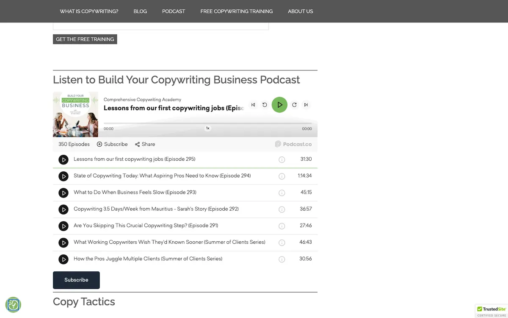Go to Blog in navigation

pos(140,11)
